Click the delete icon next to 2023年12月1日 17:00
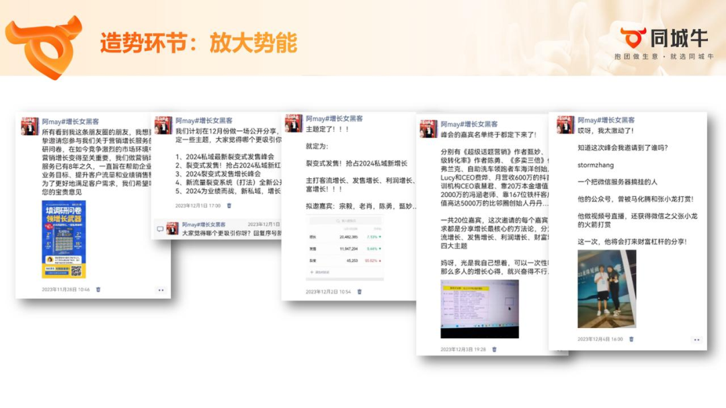The image size is (726, 408). pyautogui.click(x=229, y=206)
